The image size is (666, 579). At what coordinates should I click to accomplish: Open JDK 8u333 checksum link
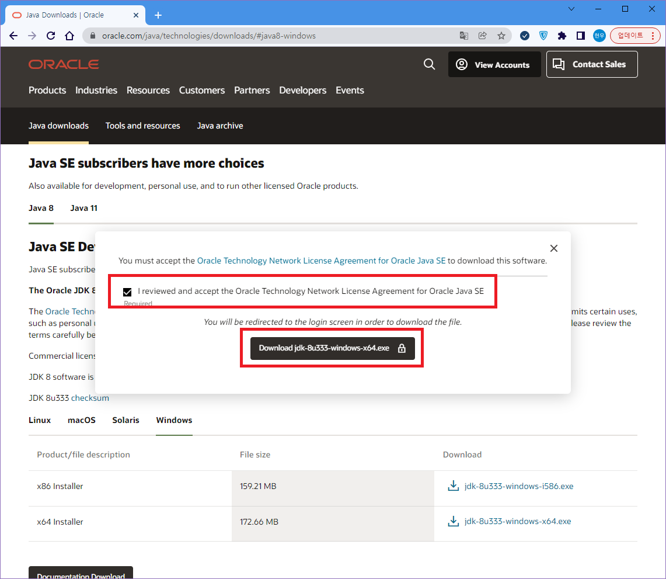[90, 398]
